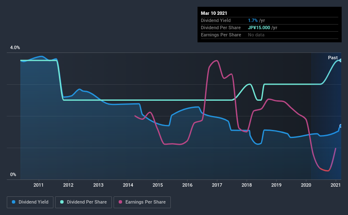Toggle the Dividend Yield legend button
This screenshot has width=348, height=215.
click(x=30, y=202)
